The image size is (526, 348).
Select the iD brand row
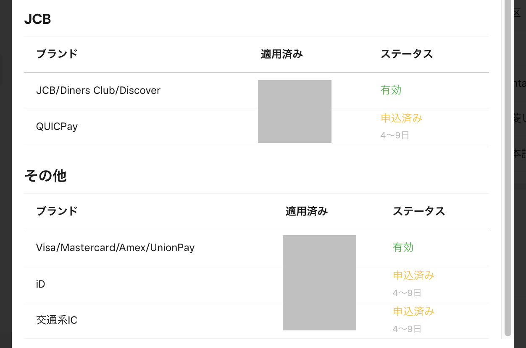click(41, 284)
